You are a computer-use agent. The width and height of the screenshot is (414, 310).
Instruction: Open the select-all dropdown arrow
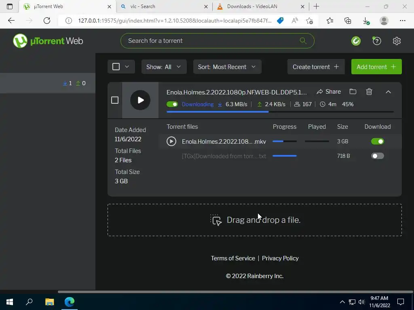coord(127,67)
